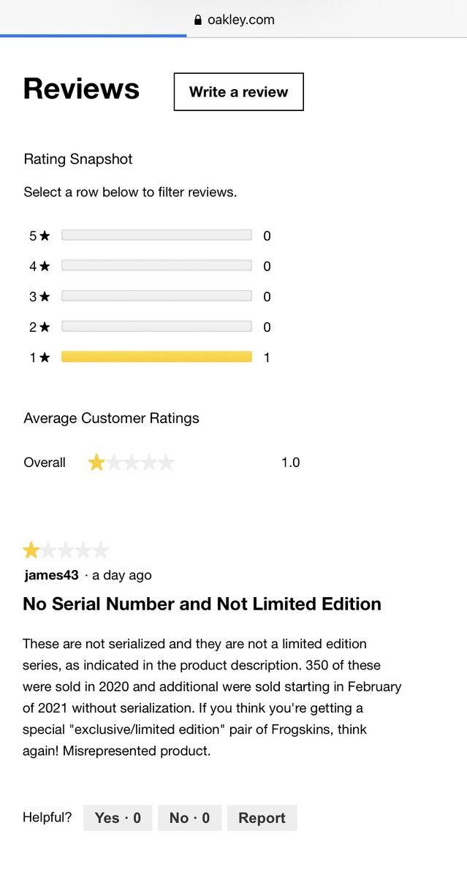The image size is (467, 877).
Task: Click the lock icon beside oakley.com
Action: (x=197, y=20)
